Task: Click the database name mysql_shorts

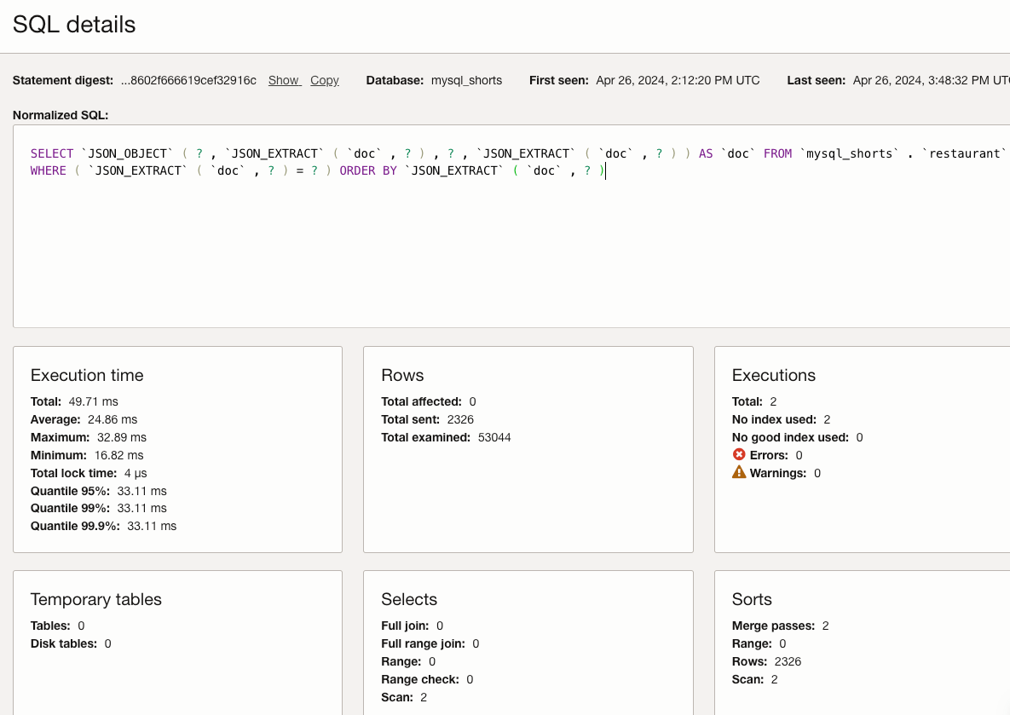Action: (x=466, y=80)
